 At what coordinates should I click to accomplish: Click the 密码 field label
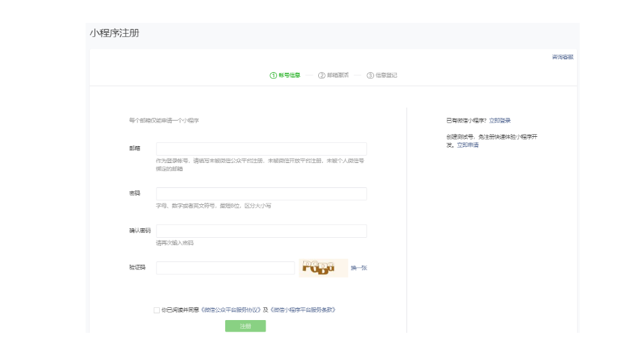tap(134, 193)
